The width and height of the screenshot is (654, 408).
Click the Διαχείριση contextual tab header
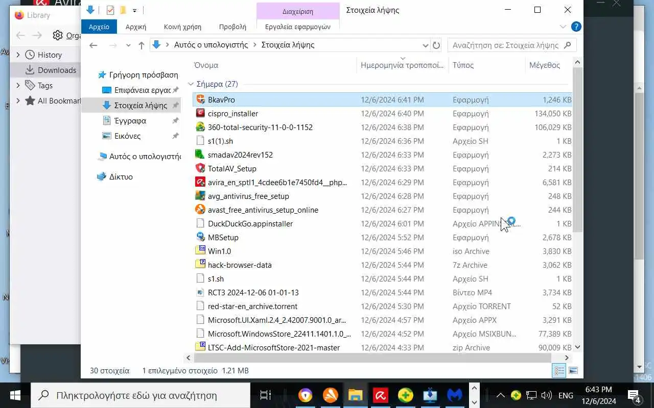[x=298, y=11]
